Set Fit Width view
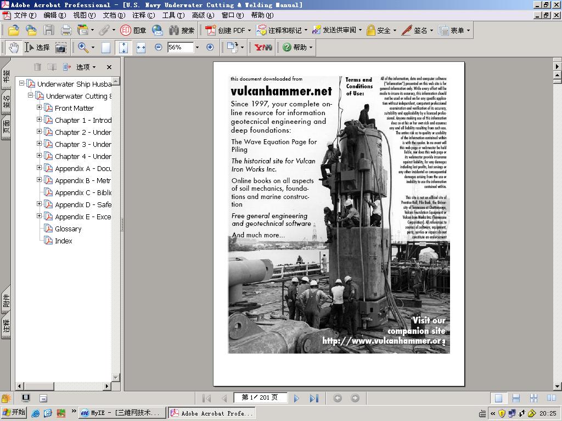The width and height of the screenshot is (562, 421). (x=141, y=48)
